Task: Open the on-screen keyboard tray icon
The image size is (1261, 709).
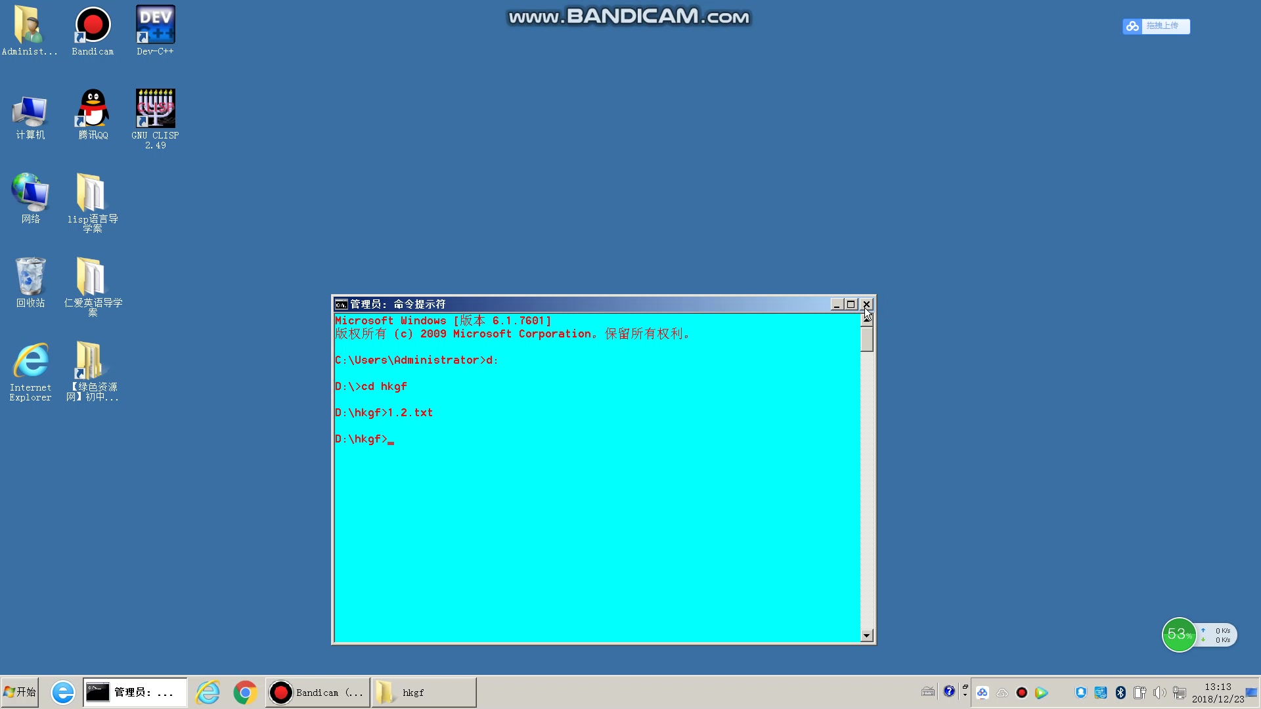Action: pyautogui.click(x=928, y=691)
